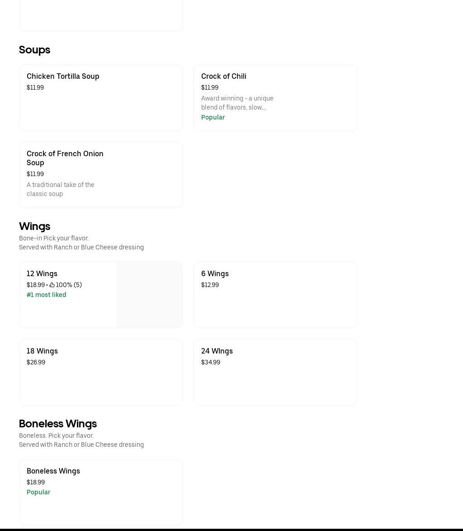Open the Boneless Wings card title
463x531 pixels.
[x=53, y=471]
